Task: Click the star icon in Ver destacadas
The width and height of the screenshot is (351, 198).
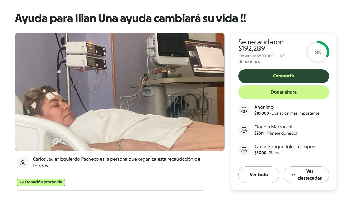Action: (x=293, y=175)
